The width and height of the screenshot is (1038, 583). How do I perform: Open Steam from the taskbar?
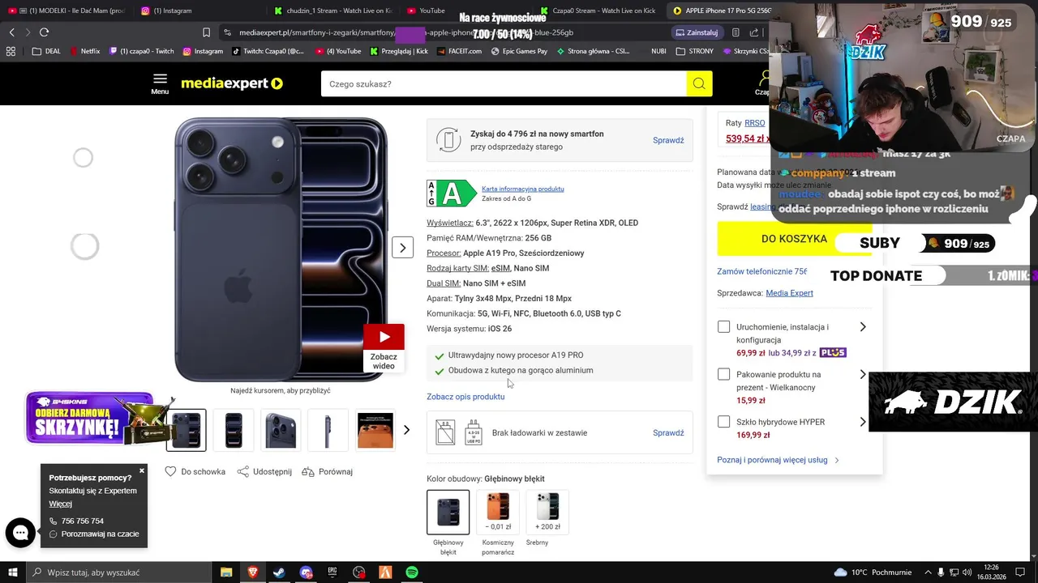[x=279, y=572]
